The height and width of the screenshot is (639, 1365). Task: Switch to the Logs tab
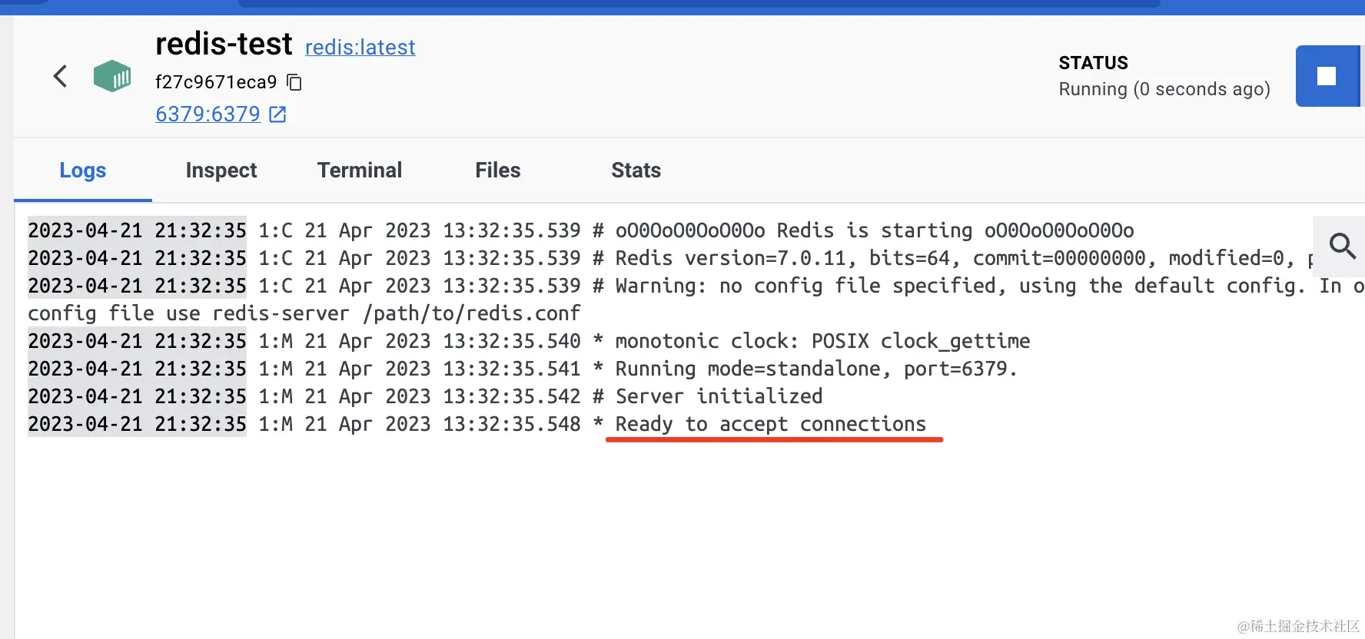[x=83, y=171]
